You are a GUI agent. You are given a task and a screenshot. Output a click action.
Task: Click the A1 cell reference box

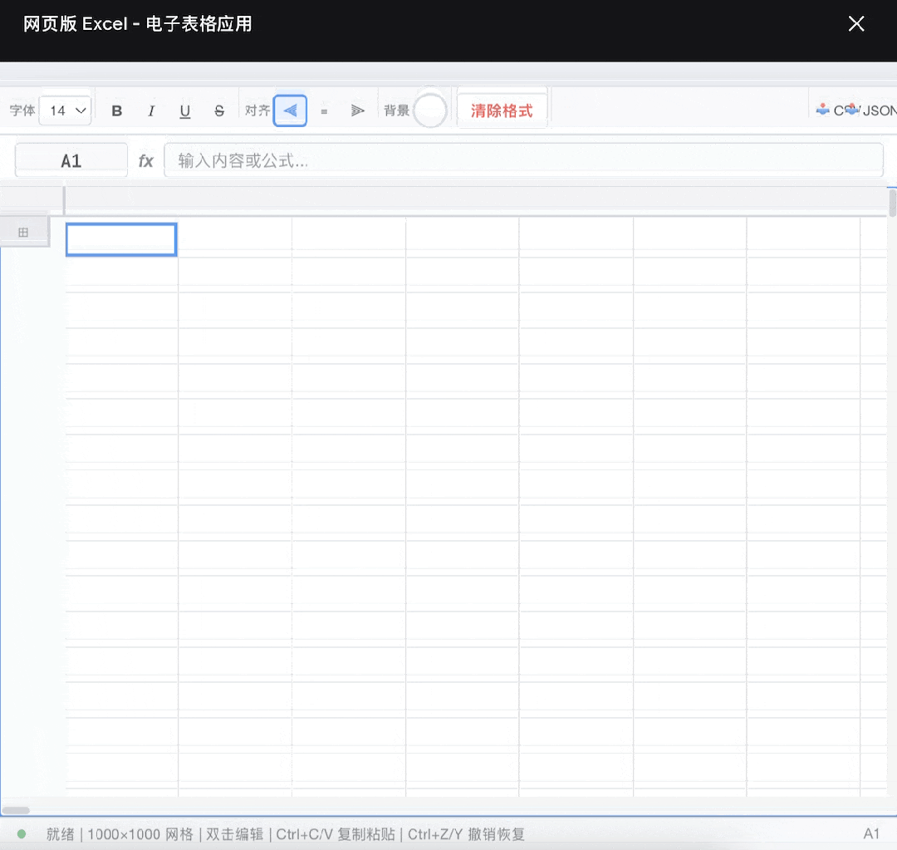71,161
